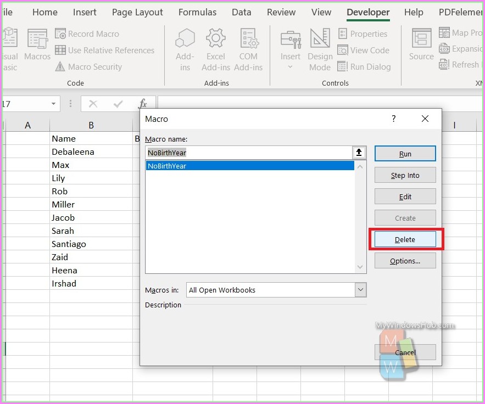The image size is (485, 404).
Task: Select the cell containing Heena
Action: (x=91, y=271)
